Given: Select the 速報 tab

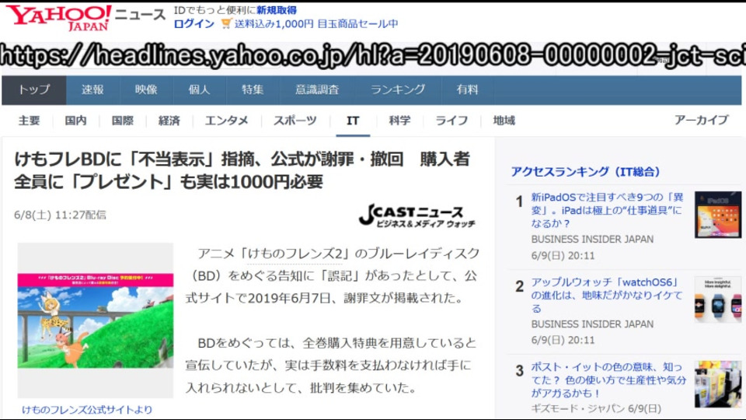Looking at the screenshot, I should pyautogui.click(x=92, y=89).
